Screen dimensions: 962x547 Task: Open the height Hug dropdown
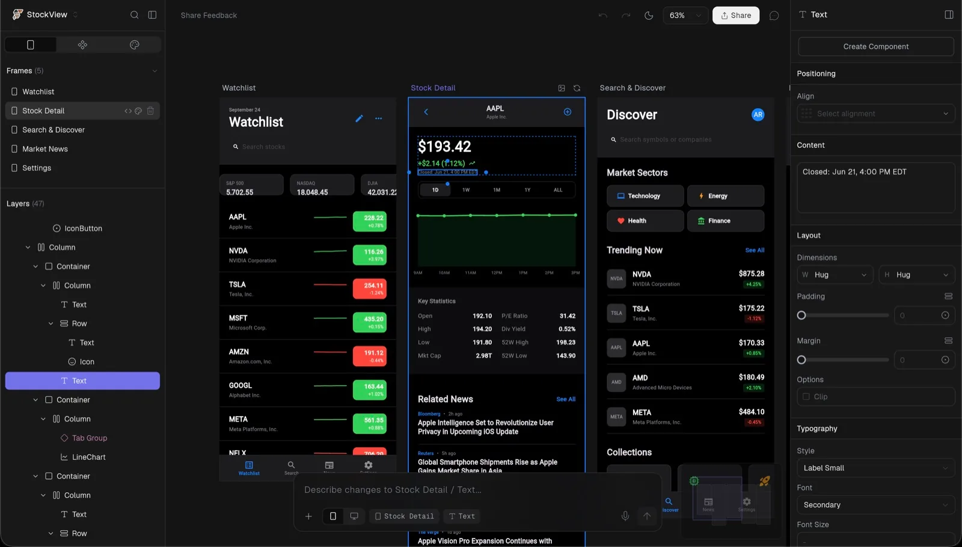click(x=917, y=275)
